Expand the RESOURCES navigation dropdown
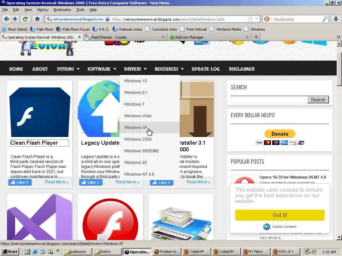The height and width of the screenshot is (256, 342). pos(169,69)
